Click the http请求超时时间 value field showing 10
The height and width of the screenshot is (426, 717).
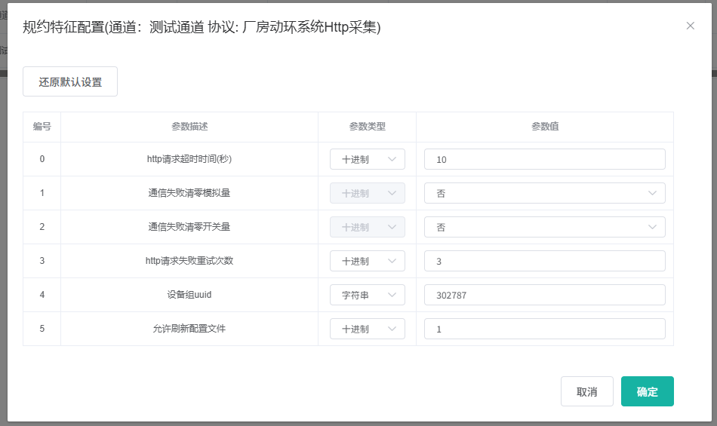544,159
